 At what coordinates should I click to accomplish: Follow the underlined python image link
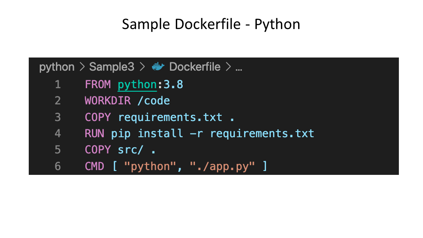click(x=137, y=85)
